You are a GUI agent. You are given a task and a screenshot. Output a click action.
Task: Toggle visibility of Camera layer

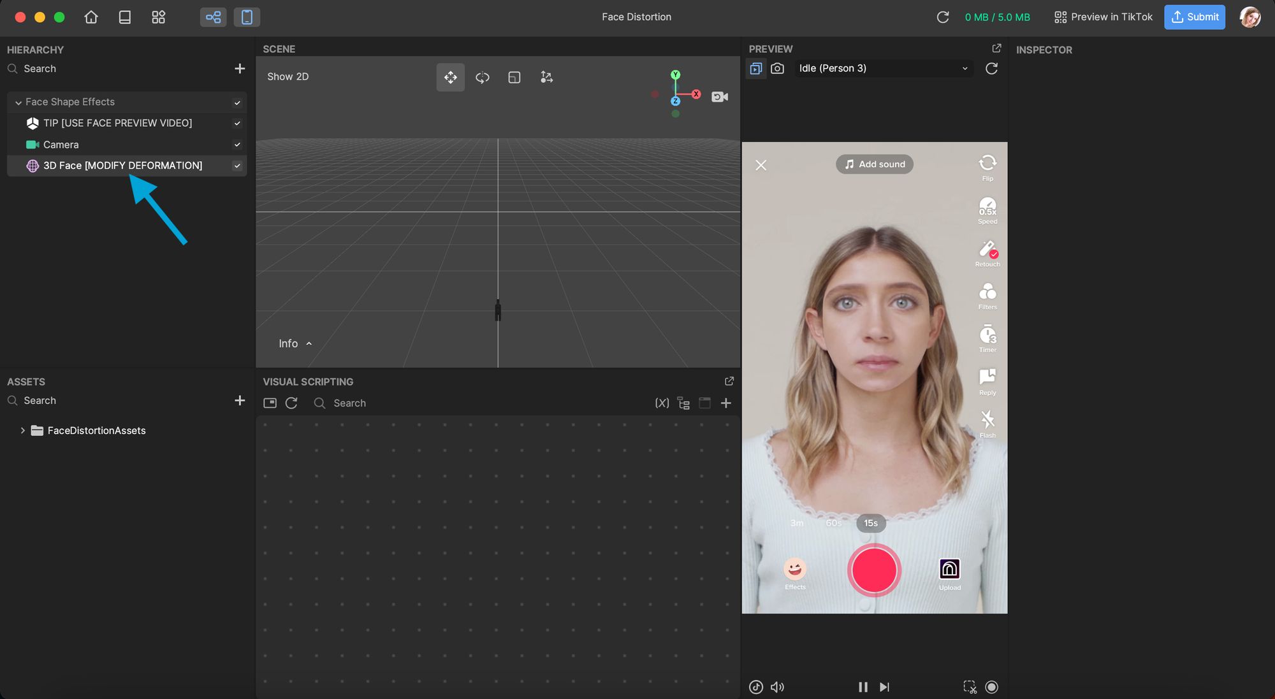coord(238,145)
